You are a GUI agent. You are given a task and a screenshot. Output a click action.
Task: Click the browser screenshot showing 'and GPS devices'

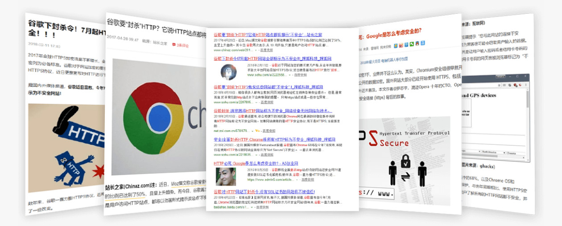coord(495,118)
